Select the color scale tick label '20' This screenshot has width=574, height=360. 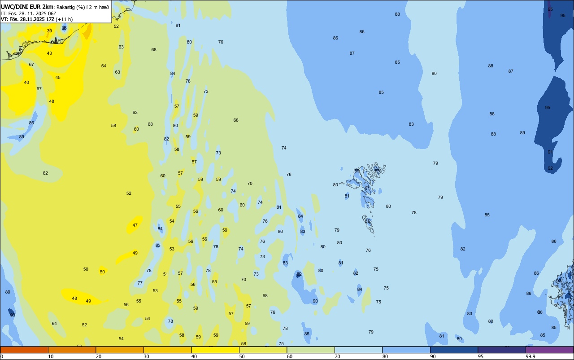(x=98, y=356)
